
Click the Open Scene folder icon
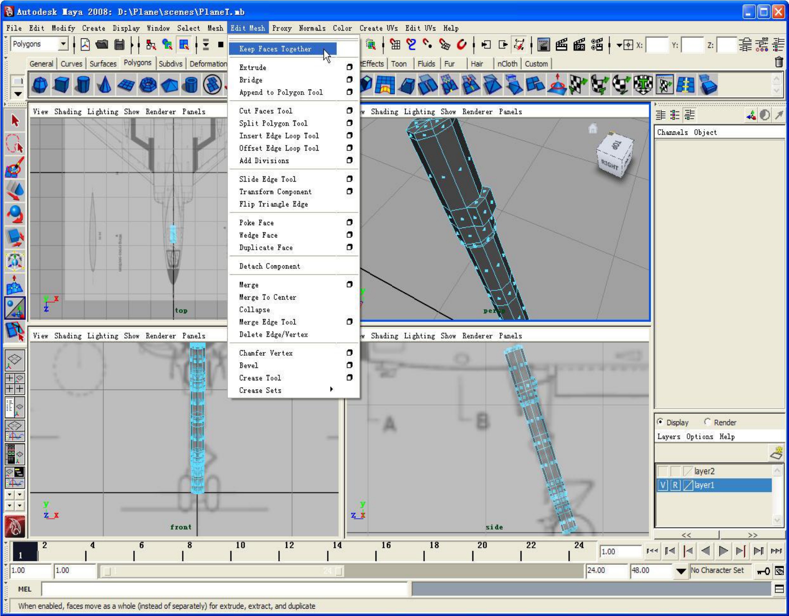tap(102, 44)
